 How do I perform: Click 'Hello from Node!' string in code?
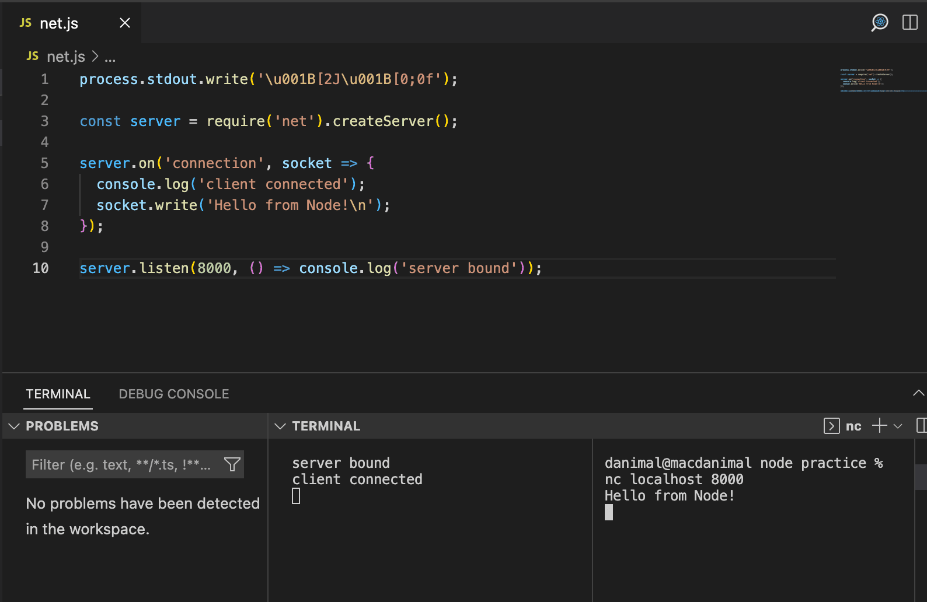pyautogui.click(x=290, y=205)
